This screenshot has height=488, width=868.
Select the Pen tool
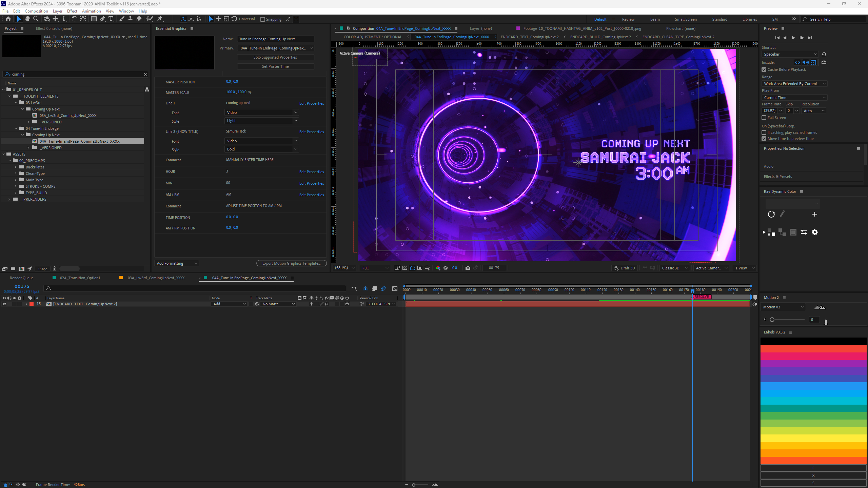(102, 19)
